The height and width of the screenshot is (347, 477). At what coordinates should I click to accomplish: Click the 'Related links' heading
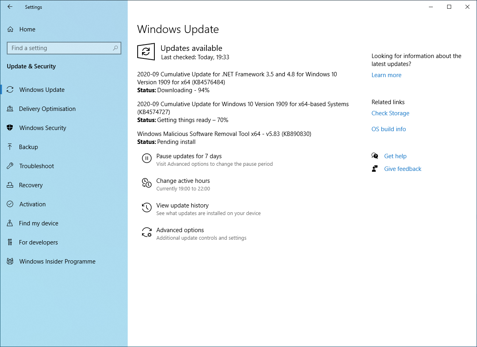[388, 102]
